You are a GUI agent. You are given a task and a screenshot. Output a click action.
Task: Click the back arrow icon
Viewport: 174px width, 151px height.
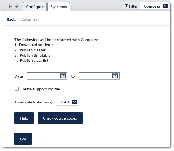10,6
